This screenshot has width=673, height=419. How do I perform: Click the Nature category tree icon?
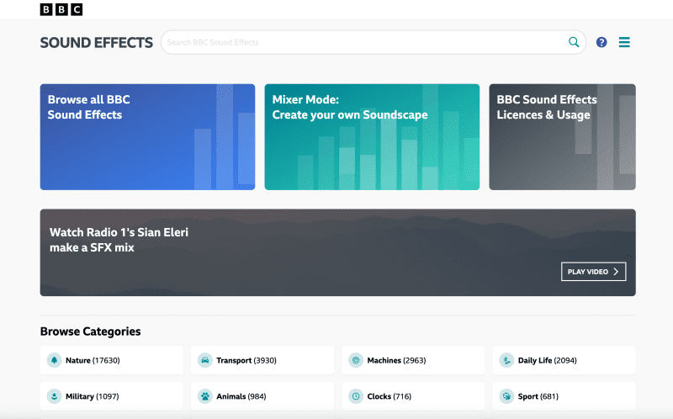(x=54, y=360)
